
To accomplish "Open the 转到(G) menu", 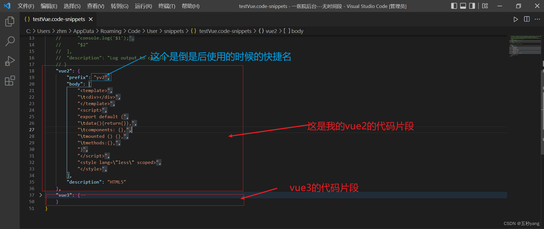I will 119,6.
